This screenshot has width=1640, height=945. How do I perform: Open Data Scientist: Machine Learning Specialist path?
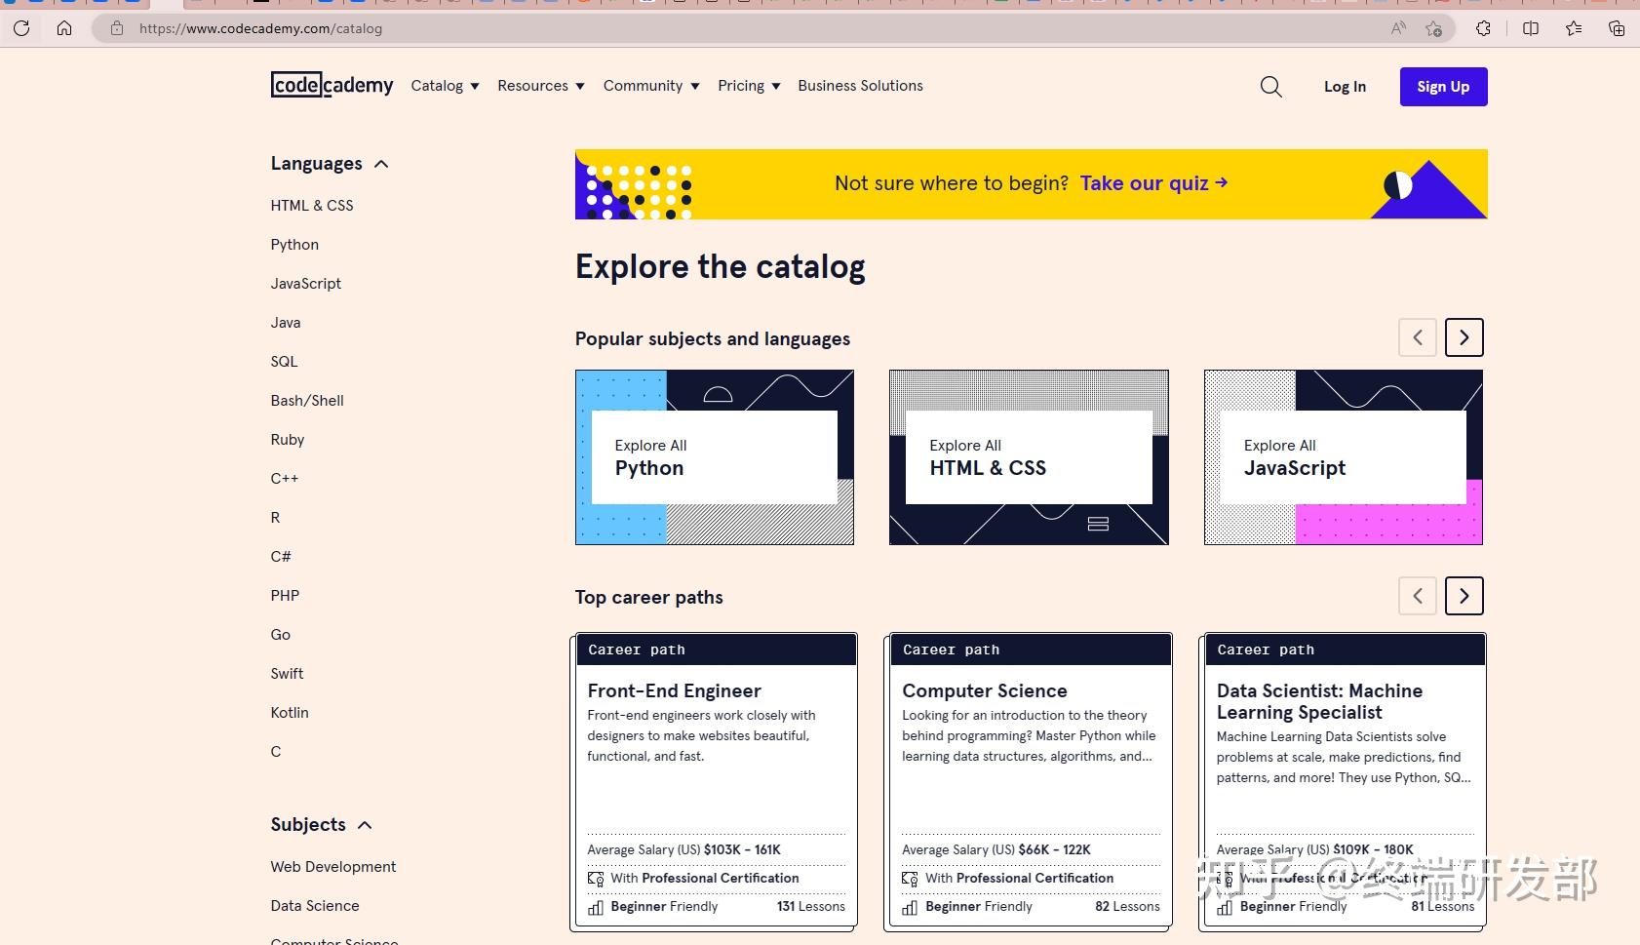(1343, 781)
